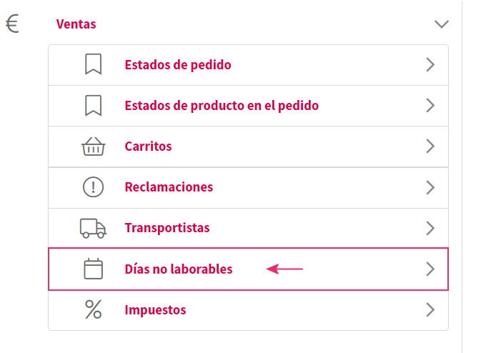This screenshot has width=491, height=353.
Task: Click the delivery truck icon for Transportistas
Action: pos(93,228)
